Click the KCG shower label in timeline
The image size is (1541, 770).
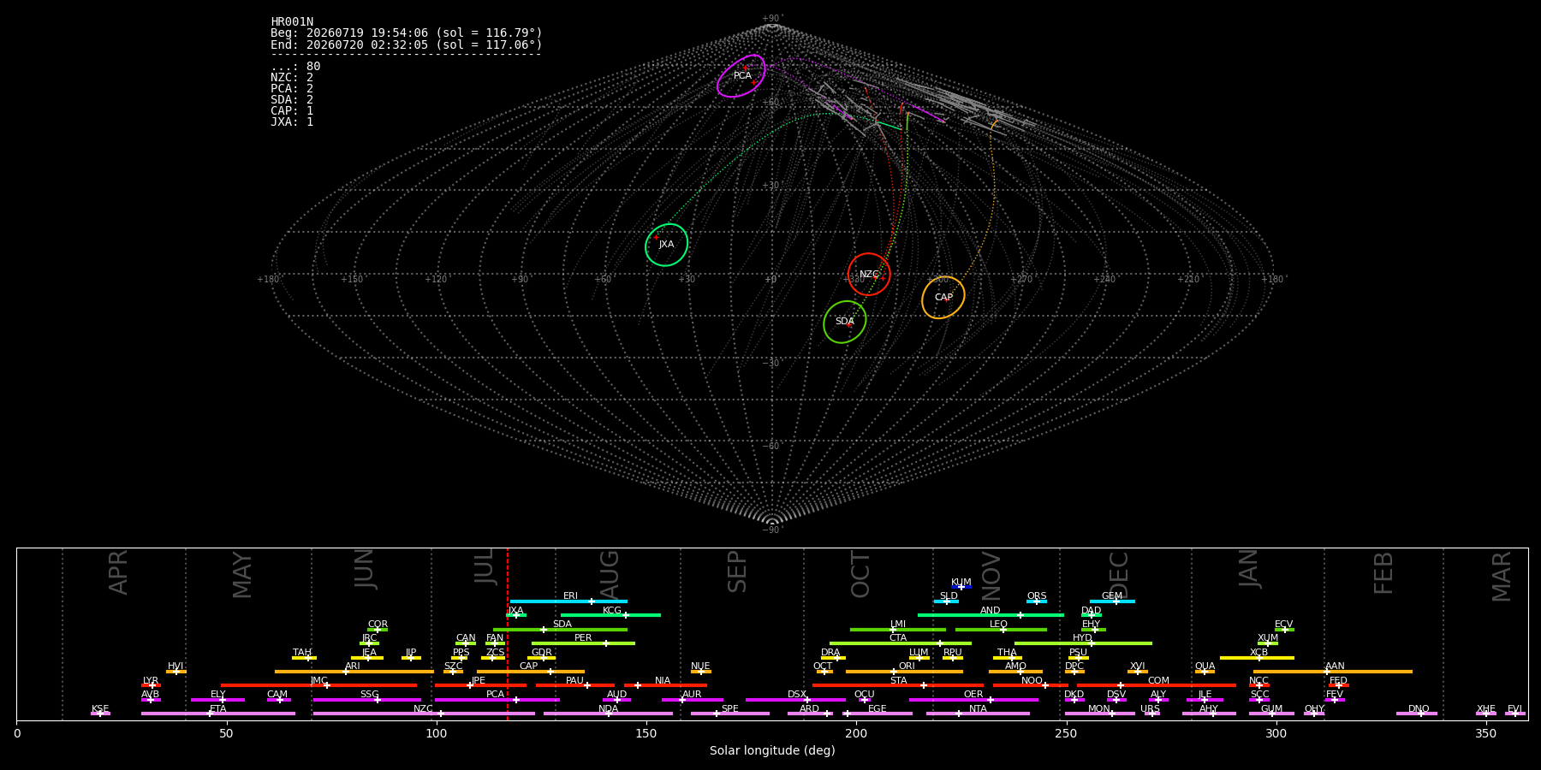[x=612, y=611]
